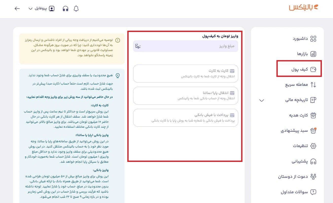Screen dimensions: 333x203
Task: Click the markets chart icon
Action: click(313, 54)
